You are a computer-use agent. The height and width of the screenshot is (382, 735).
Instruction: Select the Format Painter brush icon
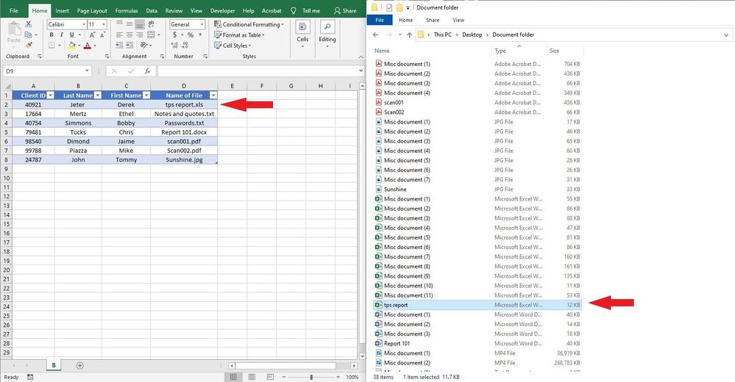coord(29,46)
